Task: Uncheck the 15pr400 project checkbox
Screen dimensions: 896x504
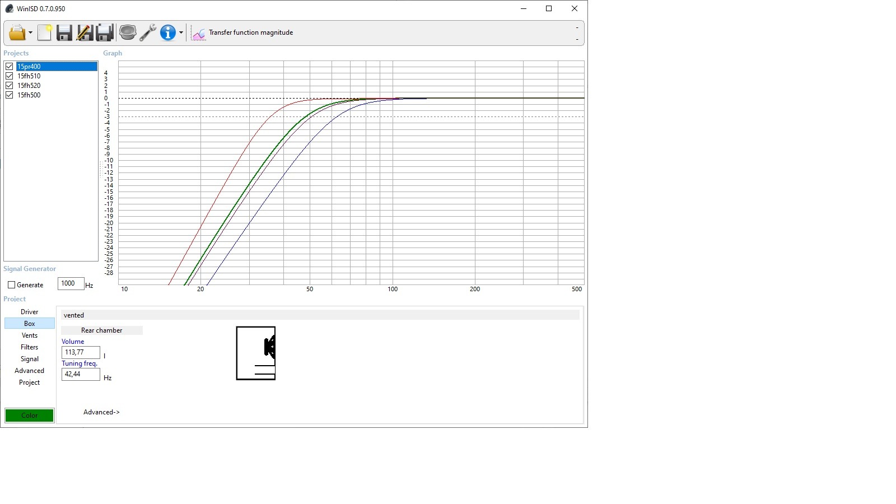Action: click(10, 67)
